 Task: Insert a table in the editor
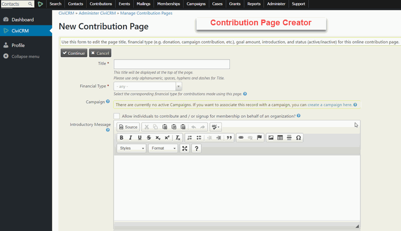point(280,138)
